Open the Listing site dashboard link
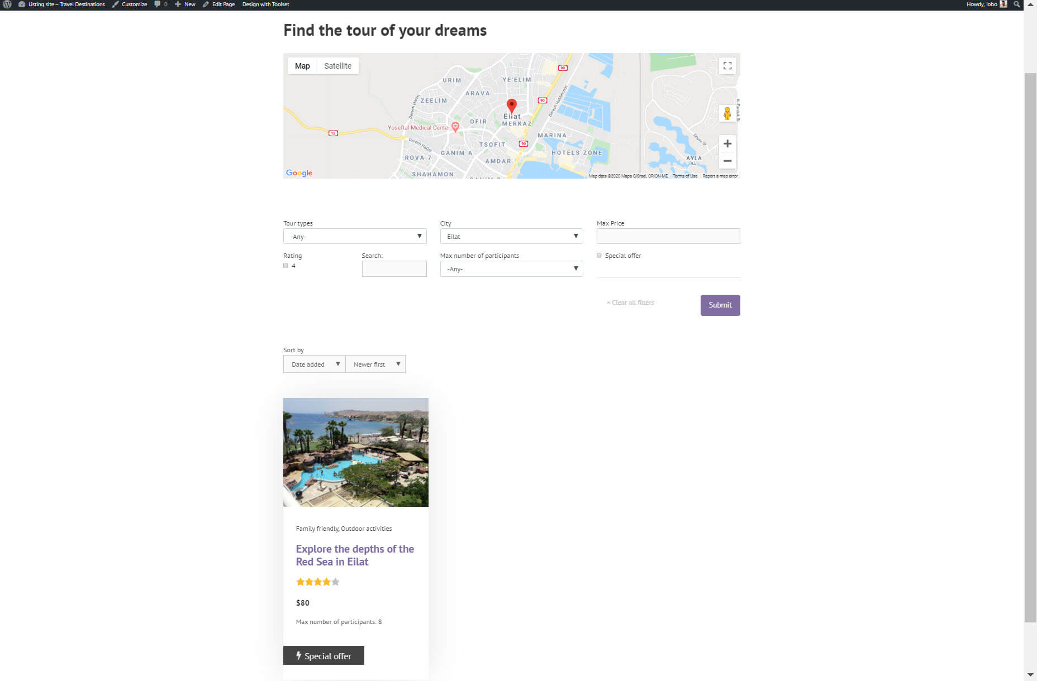 [x=61, y=4]
